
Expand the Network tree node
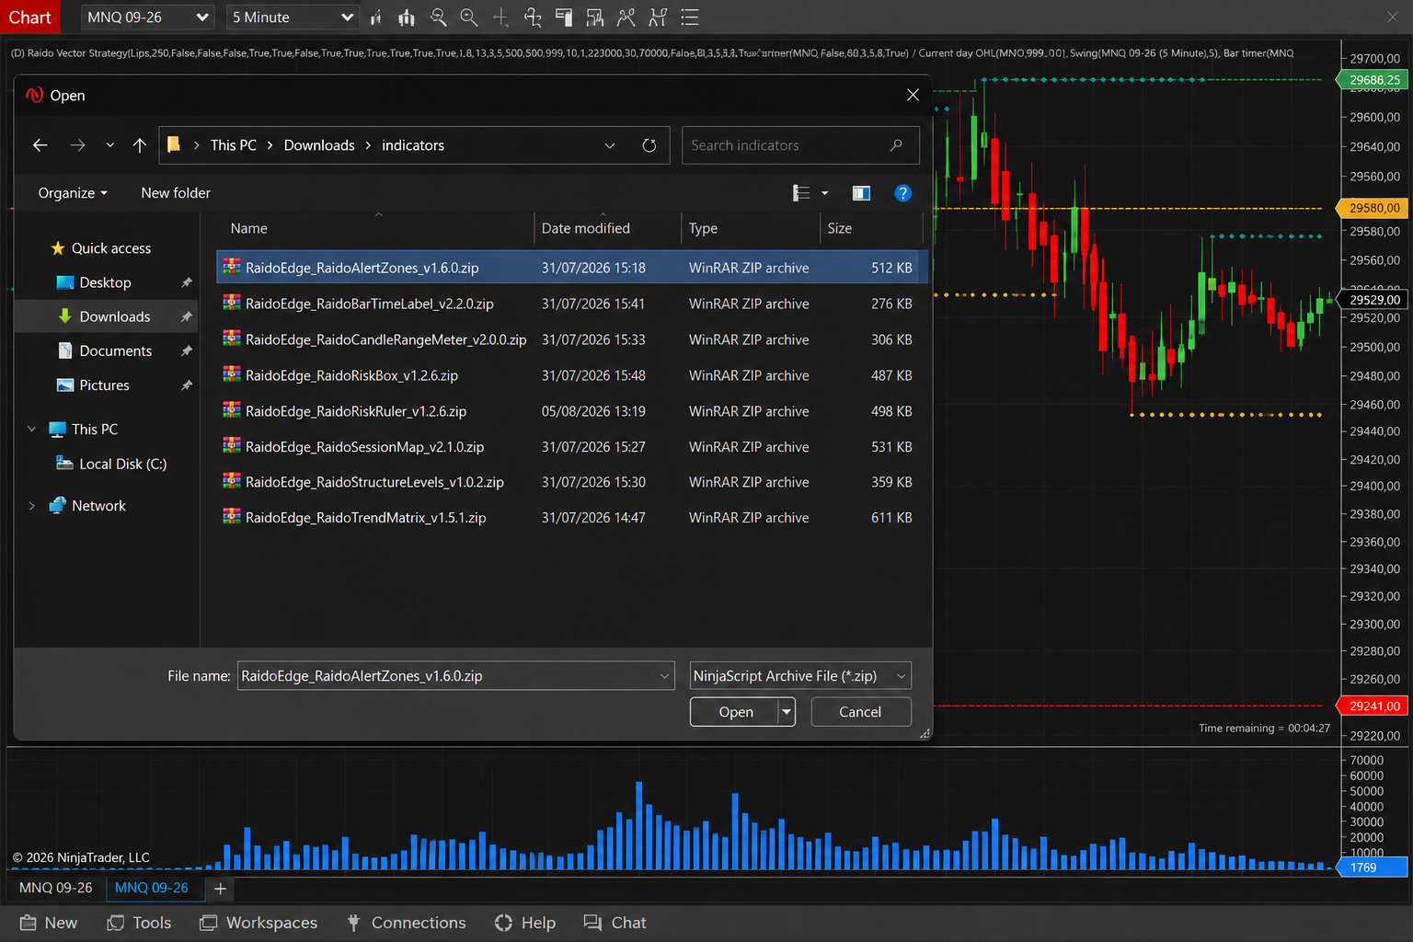click(x=32, y=506)
